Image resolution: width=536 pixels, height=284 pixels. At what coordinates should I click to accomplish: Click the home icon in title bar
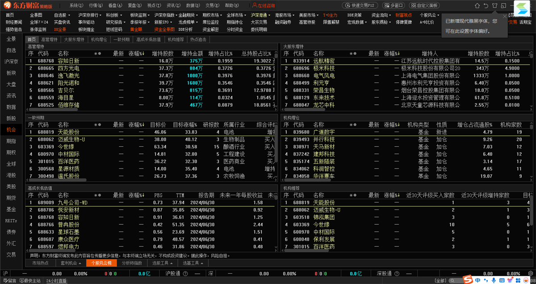tap(477, 5)
